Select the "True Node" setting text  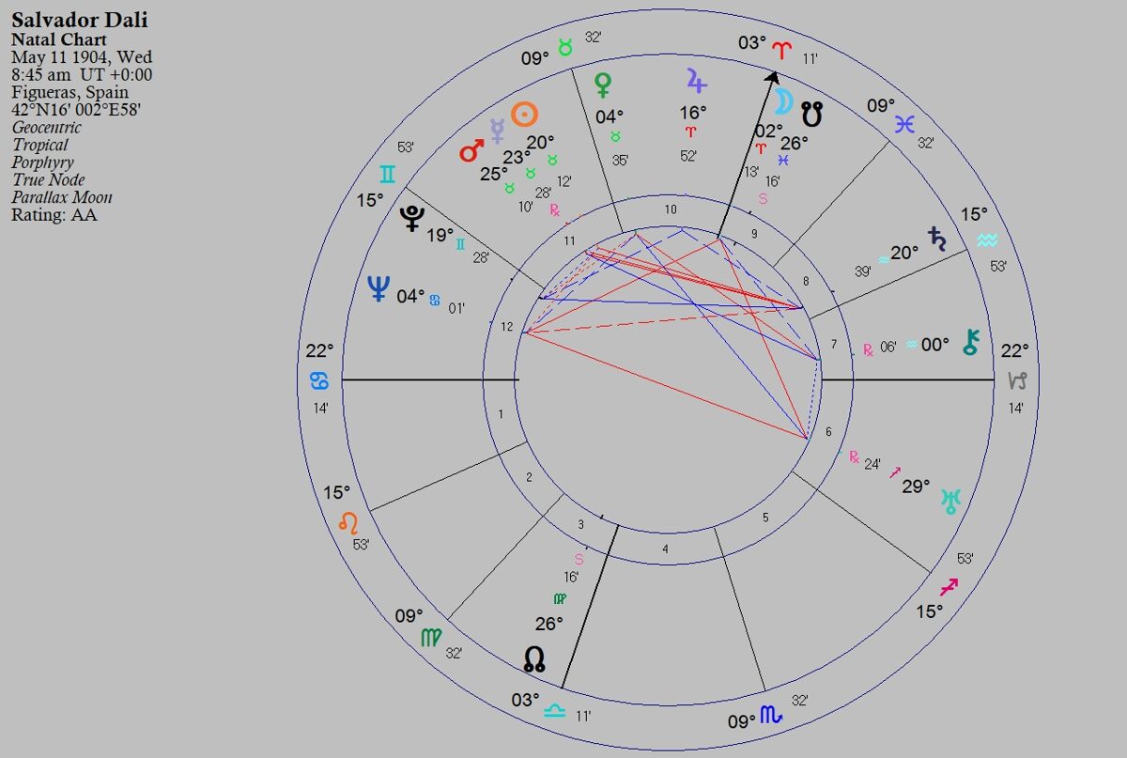48,179
